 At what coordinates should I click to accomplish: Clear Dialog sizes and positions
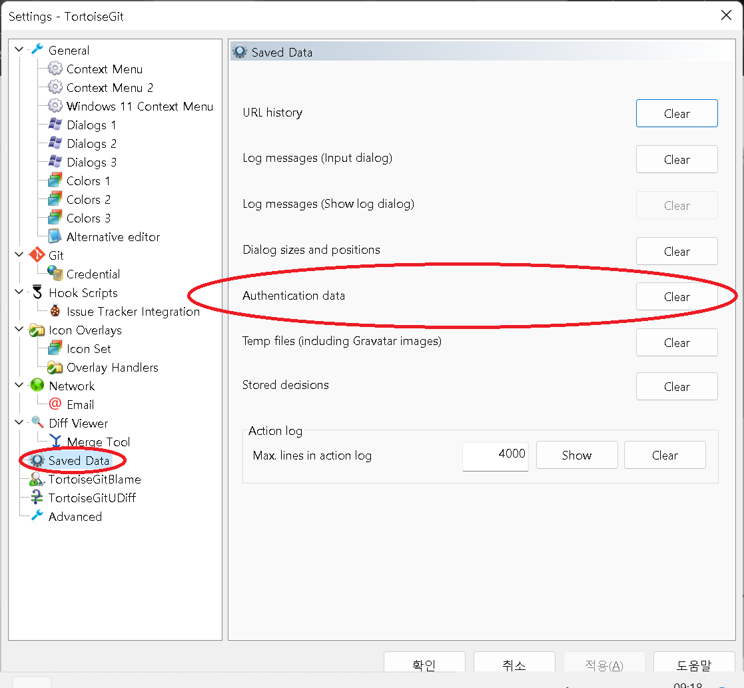pos(677,251)
